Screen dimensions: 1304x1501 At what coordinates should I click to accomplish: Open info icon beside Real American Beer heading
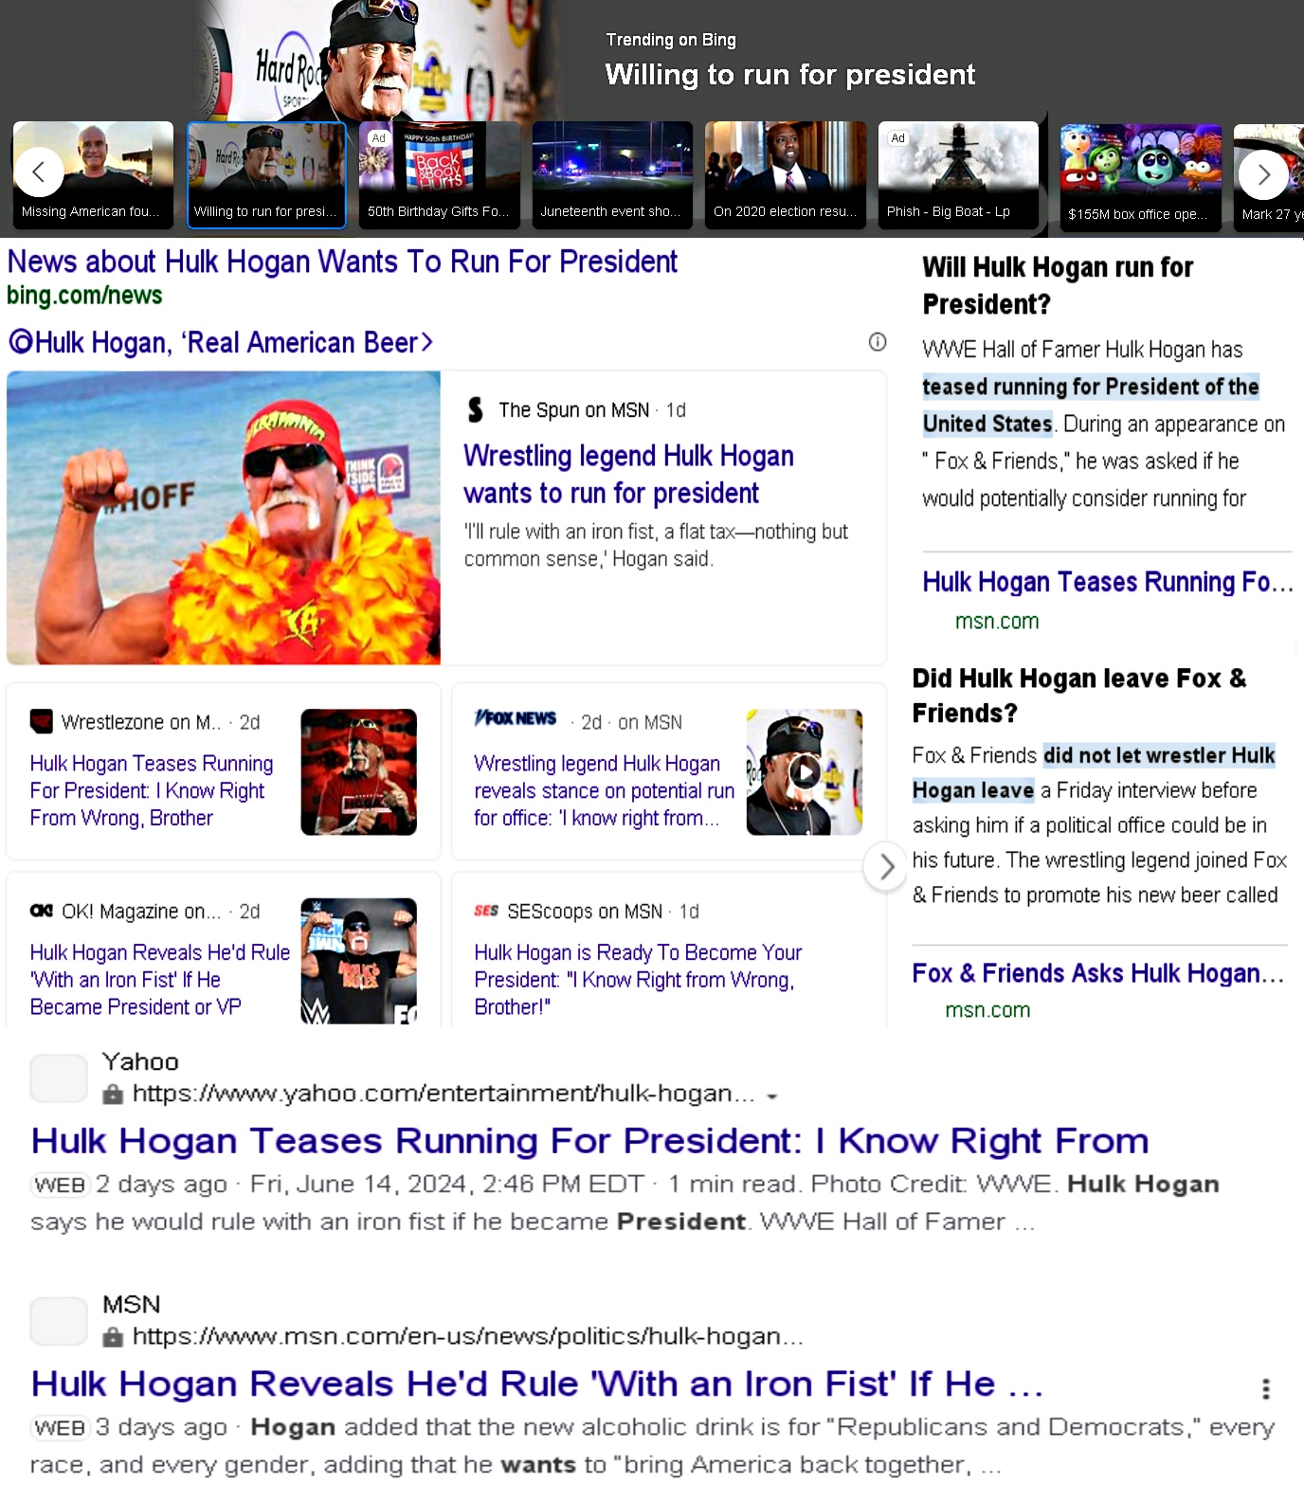tap(878, 342)
